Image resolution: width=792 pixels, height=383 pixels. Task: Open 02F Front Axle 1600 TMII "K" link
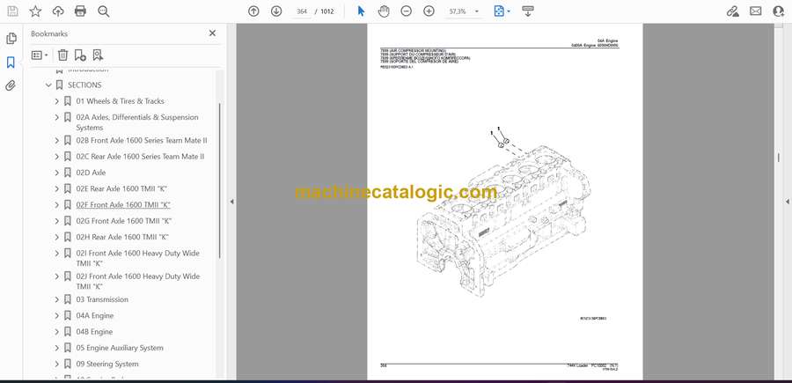[123, 204]
